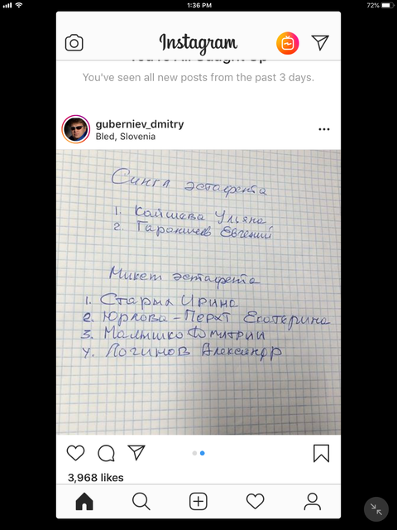
Task: Open your Profile tab
Action: pyautogui.click(x=313, y=501)
